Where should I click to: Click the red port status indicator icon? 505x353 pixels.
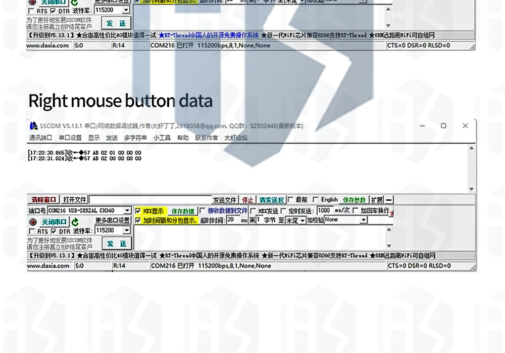tap(32, 222)
